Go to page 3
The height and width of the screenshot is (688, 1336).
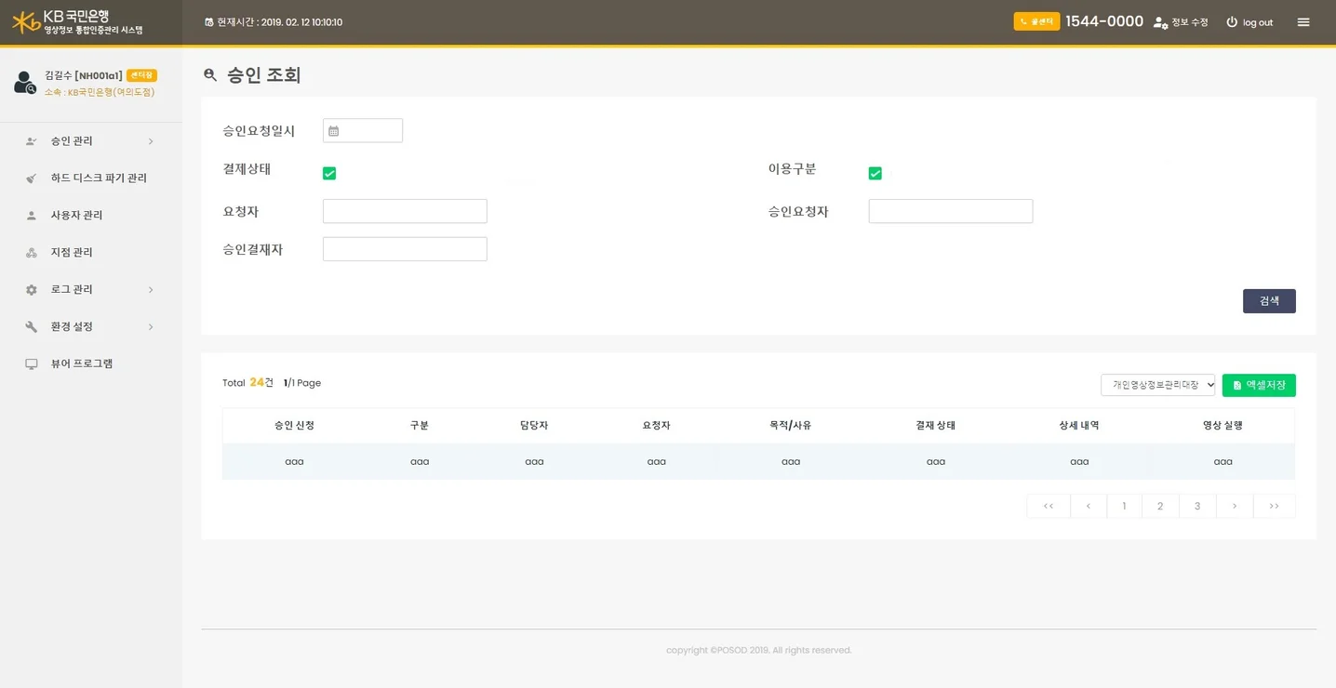pyautogui.click(x=1197, y=506)
